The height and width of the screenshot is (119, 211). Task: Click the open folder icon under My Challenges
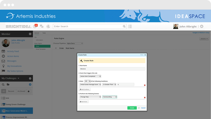[x=8, y=84]
